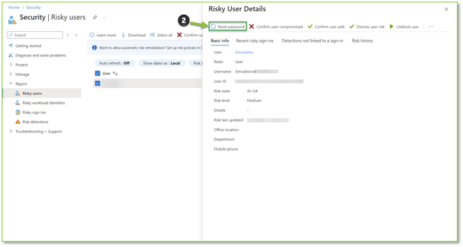Clear the sidebar search box
The width and height of the screenshot is (463, 247).
(x=68, y=35)
